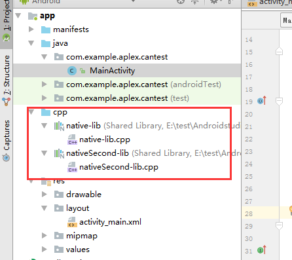Click the nativeSecond-lib library icon
Screen dimensions: 292x260
(x=59, y=154)
